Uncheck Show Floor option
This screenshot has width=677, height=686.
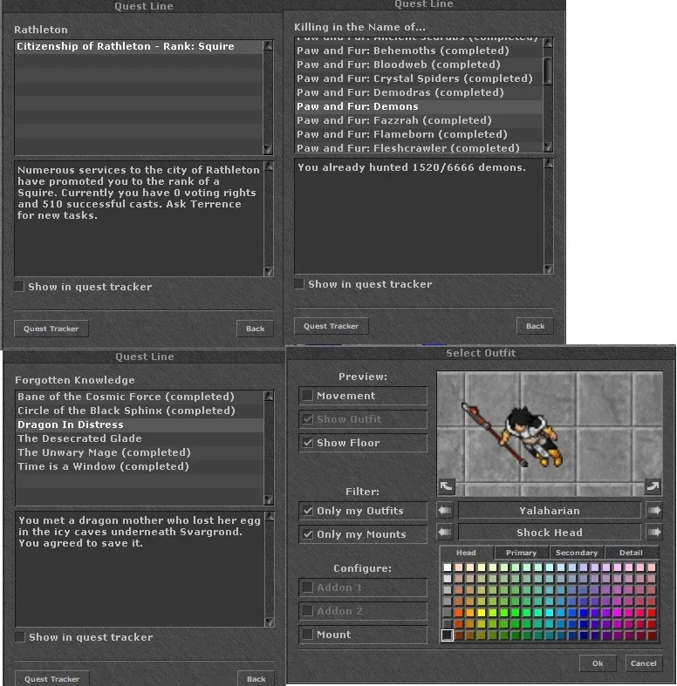pyautogui.click(x=308, y=443)
